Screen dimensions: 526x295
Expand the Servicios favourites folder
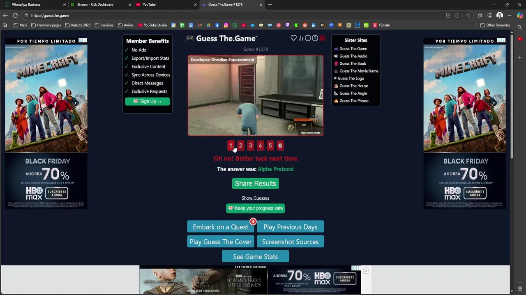click(x=104, y=25)
